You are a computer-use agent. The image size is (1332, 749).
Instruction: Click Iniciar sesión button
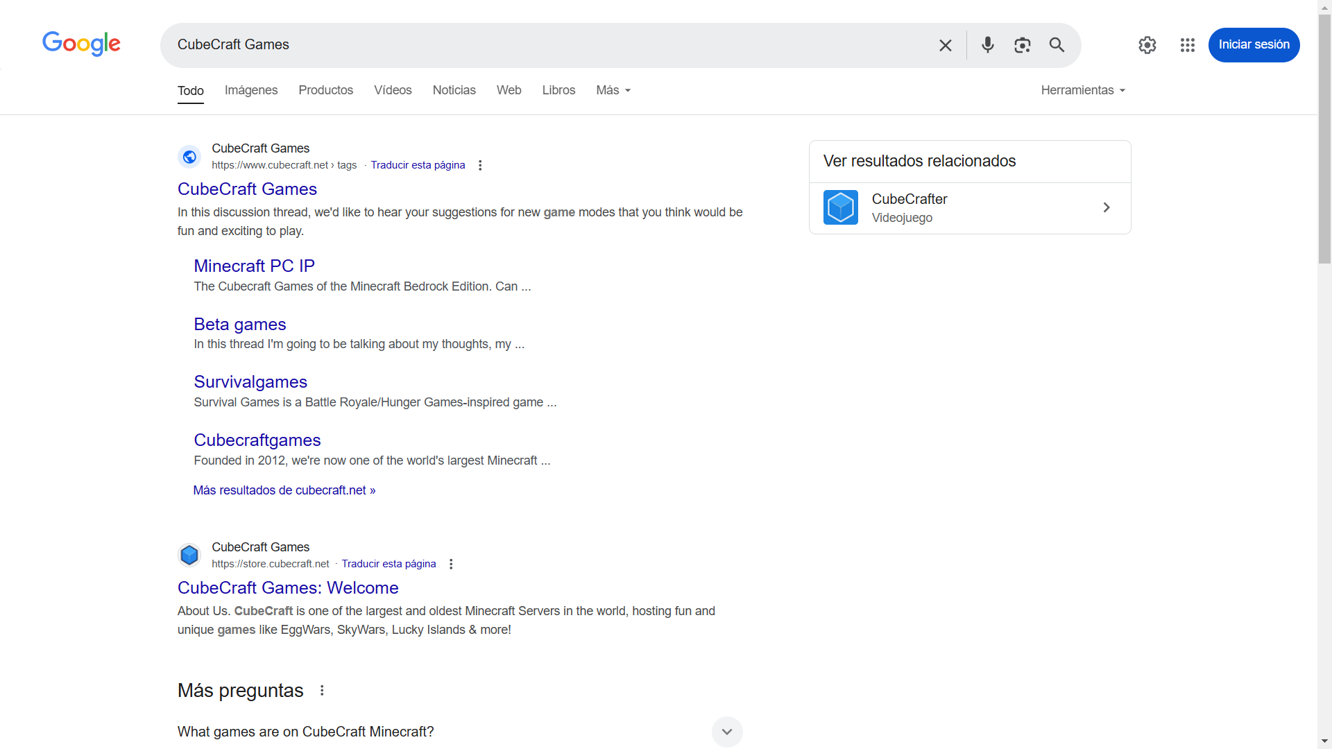coord(1254,44)
